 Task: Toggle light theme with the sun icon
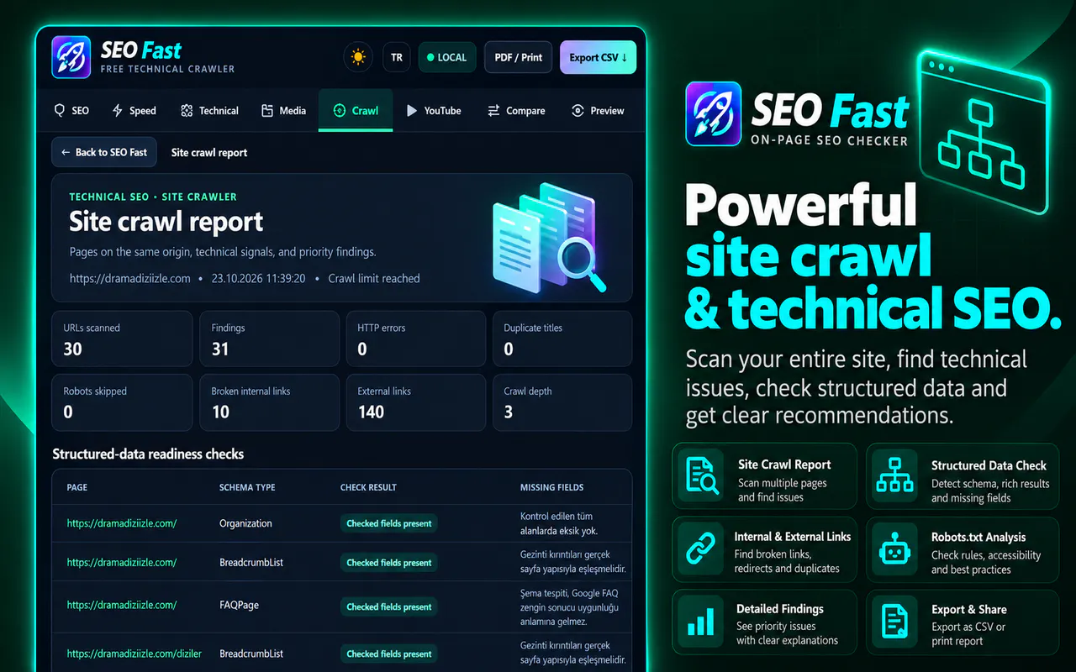pyautogui.click(x=359, y=57)
